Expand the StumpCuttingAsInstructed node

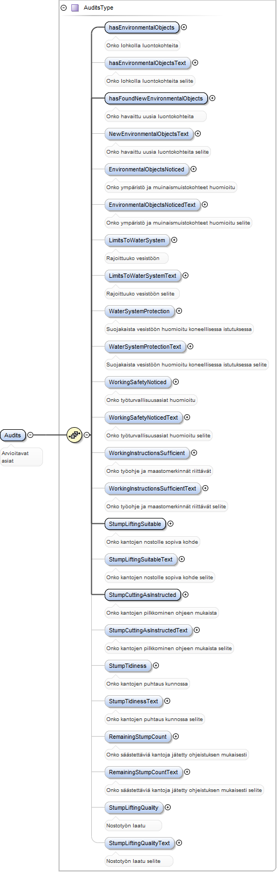pos(186,594)
